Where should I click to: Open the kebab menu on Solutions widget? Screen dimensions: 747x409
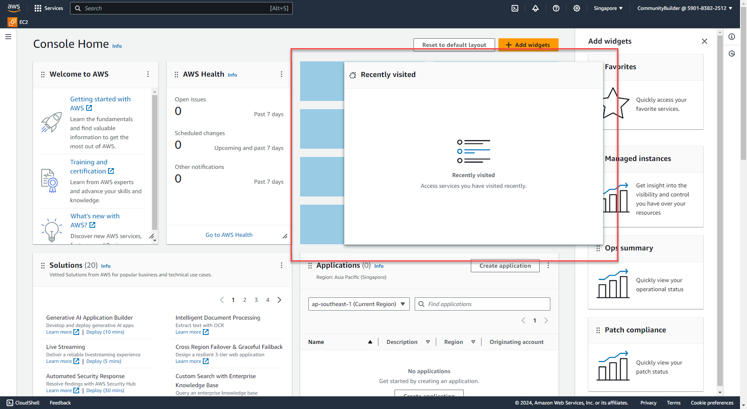coord(282,265)
